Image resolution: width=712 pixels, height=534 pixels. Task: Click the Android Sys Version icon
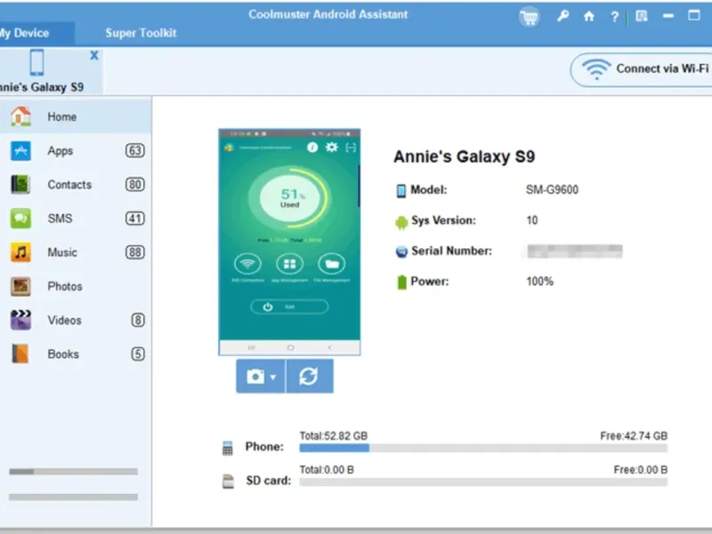(401, 222)
